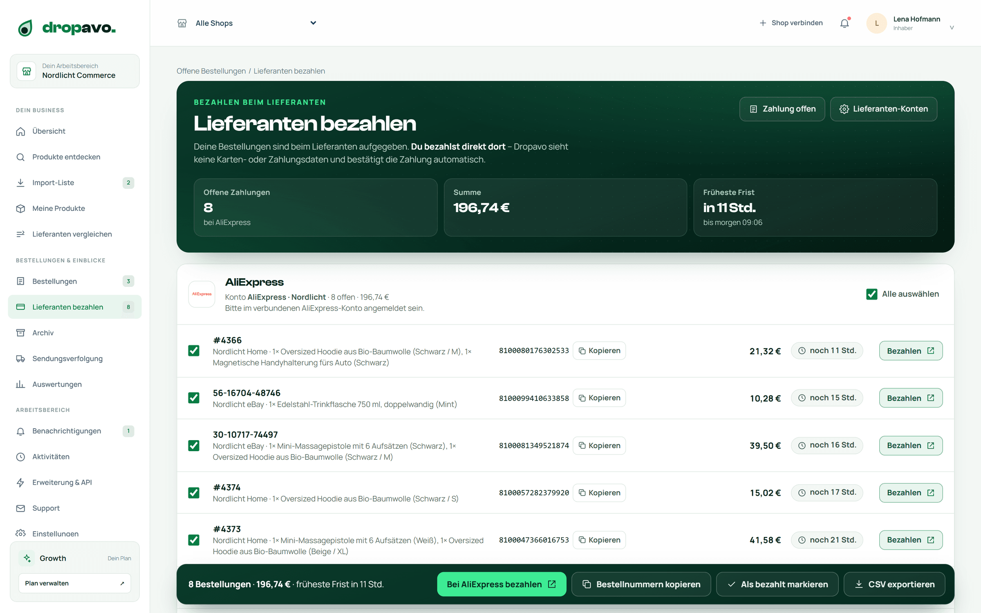Screen dimensions: 981x613
Task: Uncheck the Alle auswählen checkbox
Action: pyautogui.click(x=871, y=294)
